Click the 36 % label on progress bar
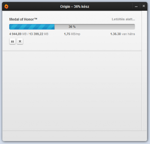Image resolution: width=150 pixels, height=144 pixels. tap(72, 27)
